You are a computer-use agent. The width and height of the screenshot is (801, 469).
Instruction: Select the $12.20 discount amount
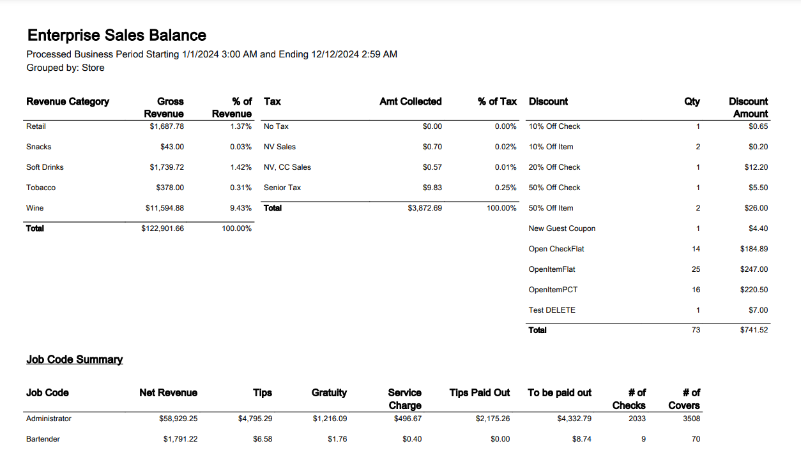[756, 167]
